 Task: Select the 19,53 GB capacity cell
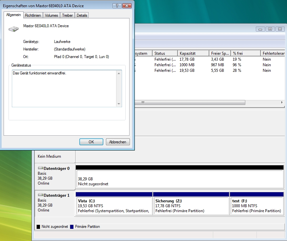(x=187, y=70)
